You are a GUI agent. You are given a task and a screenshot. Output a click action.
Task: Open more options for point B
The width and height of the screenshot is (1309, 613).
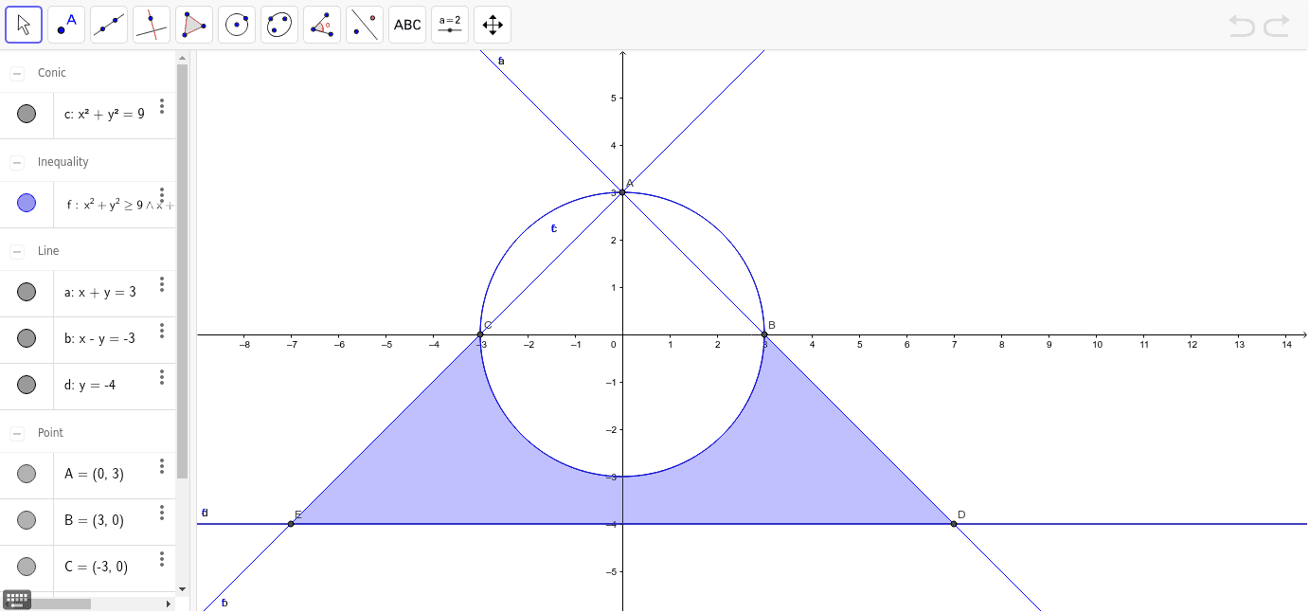point(162,513)
